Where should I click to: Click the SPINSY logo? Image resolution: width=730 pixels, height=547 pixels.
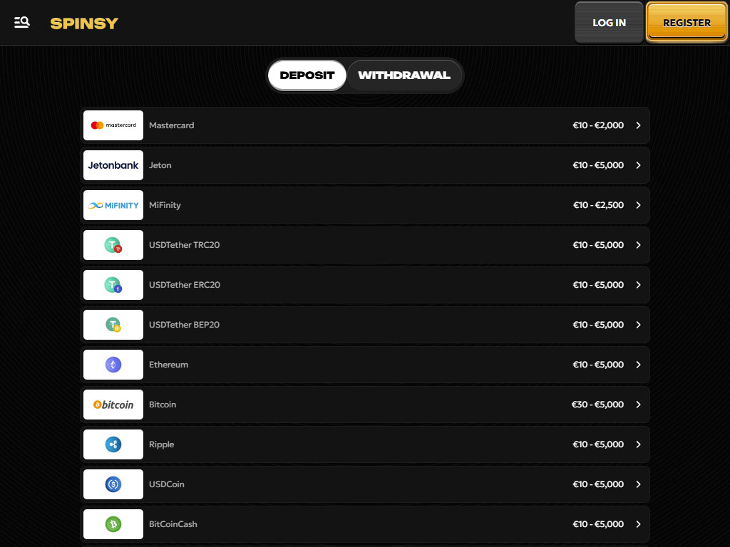84,24
